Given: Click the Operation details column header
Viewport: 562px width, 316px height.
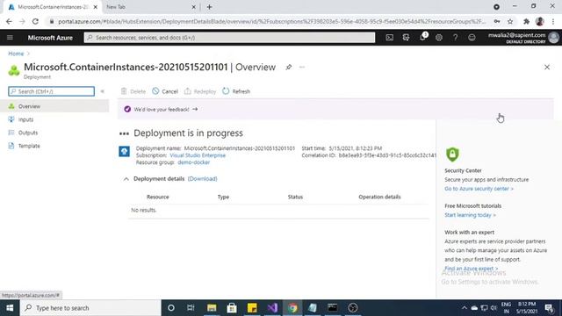Looking at the screenshot, I should [x=379, y=197].
